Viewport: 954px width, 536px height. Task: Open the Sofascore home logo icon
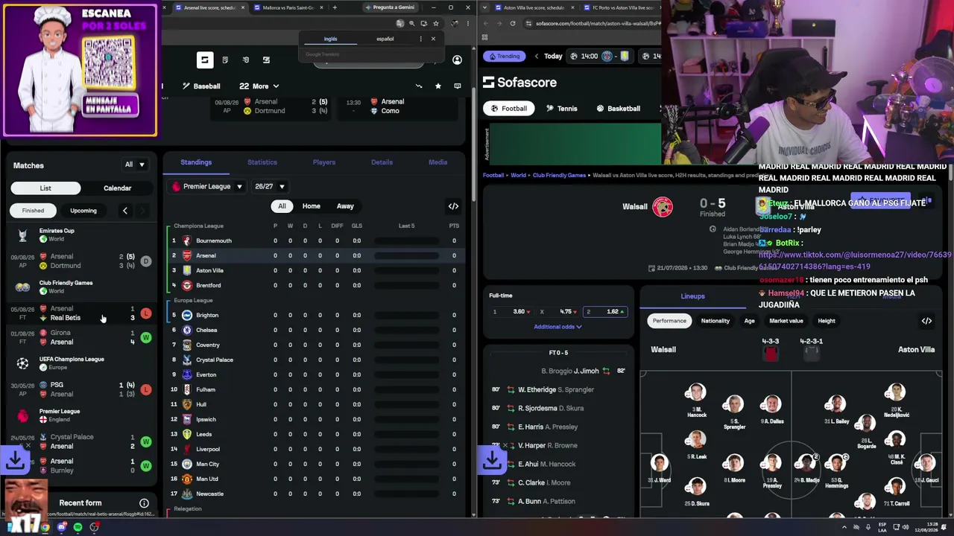(205, 60)
